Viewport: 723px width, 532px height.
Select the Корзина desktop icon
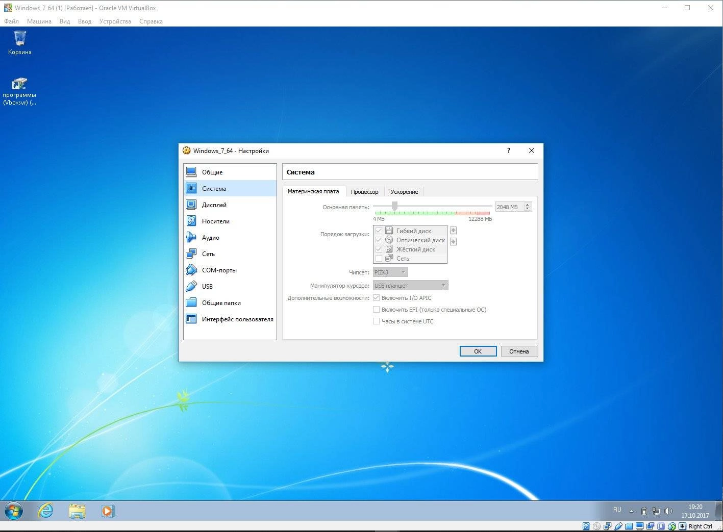click(x=20, y=43)
